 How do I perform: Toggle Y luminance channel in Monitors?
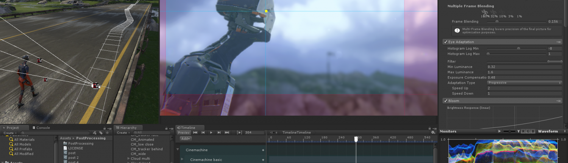518,131
